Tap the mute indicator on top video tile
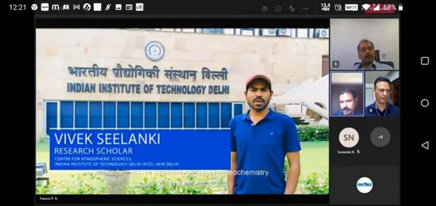 click(x=336, y=64)
